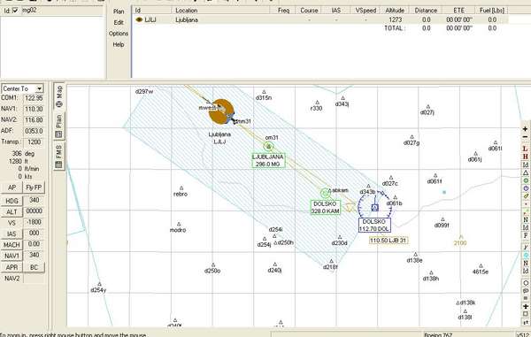Click the Fuel [Lbs] column header
The height and width of the screenshot is (337, 531).
pyautogui.click(x=492, y=11)
